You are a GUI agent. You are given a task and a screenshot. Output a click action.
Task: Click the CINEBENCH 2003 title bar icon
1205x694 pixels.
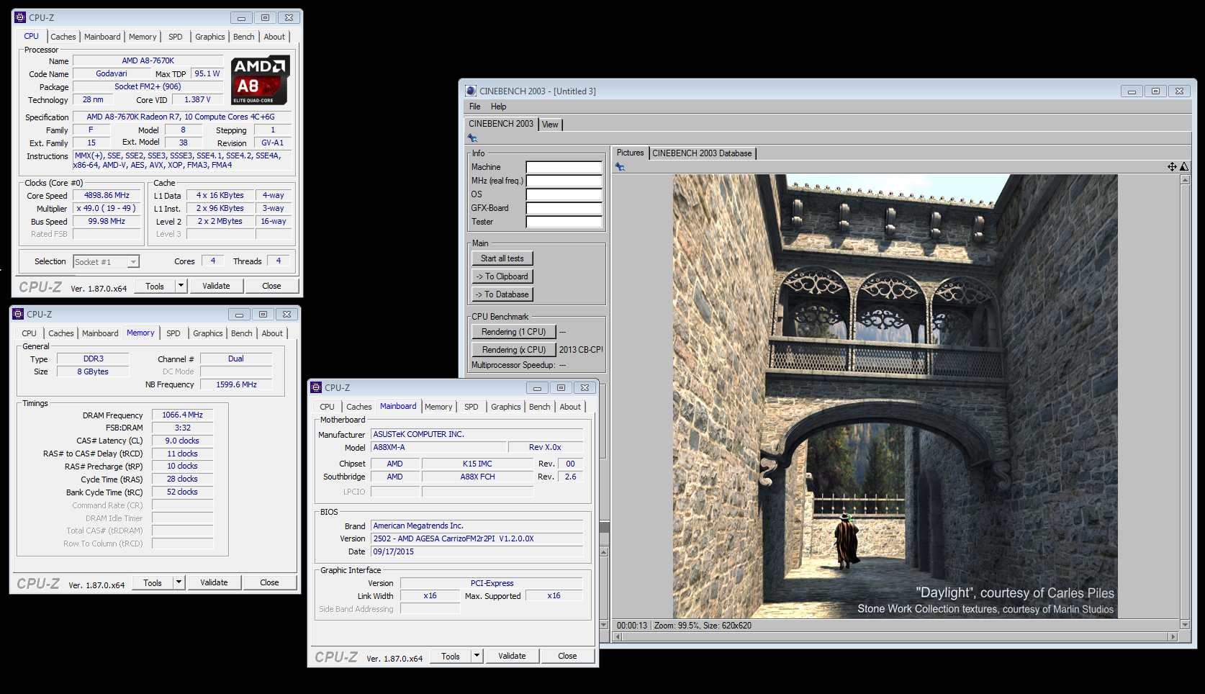click(x=471, y=91)
